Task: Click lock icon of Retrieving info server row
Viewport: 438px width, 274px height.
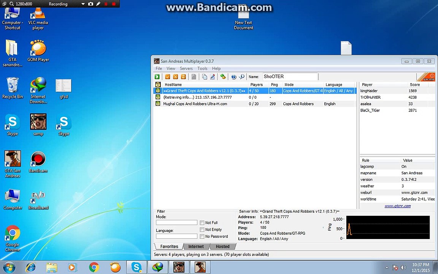Action: click(158, 97)
